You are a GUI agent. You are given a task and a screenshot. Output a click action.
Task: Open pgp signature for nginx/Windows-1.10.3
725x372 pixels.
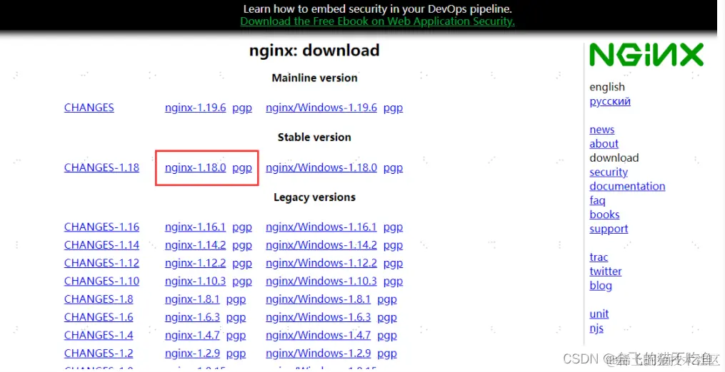point(393,282)
